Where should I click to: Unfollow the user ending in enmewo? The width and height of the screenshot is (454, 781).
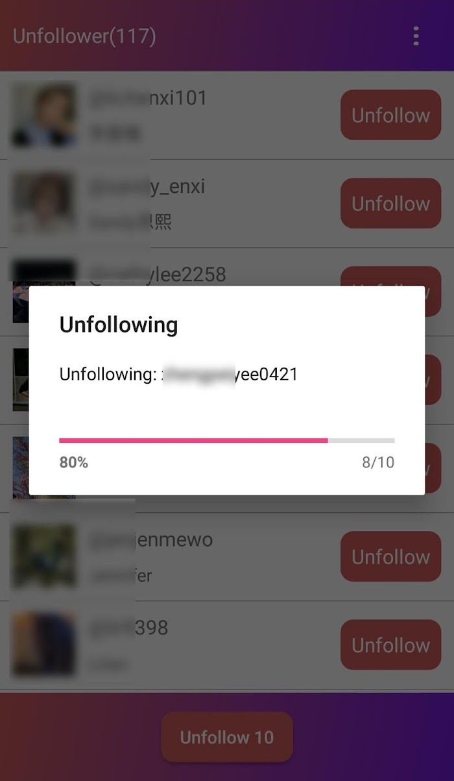click(390, 556)
